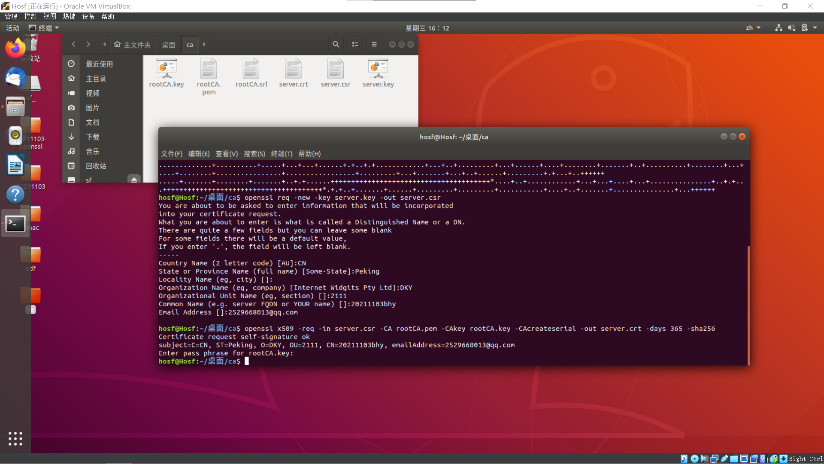Viewport: 824px width, 464px height.
Task: Click the search icon in file manager
Action: (x=336, y=44)
